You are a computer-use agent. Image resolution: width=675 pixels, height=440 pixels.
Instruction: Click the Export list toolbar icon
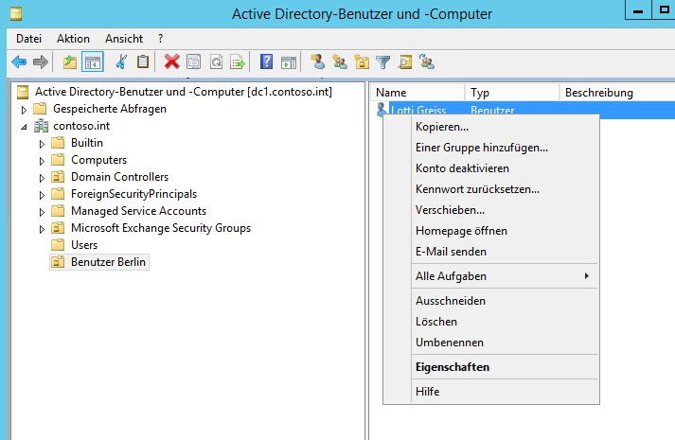click(x=238, y=62)
